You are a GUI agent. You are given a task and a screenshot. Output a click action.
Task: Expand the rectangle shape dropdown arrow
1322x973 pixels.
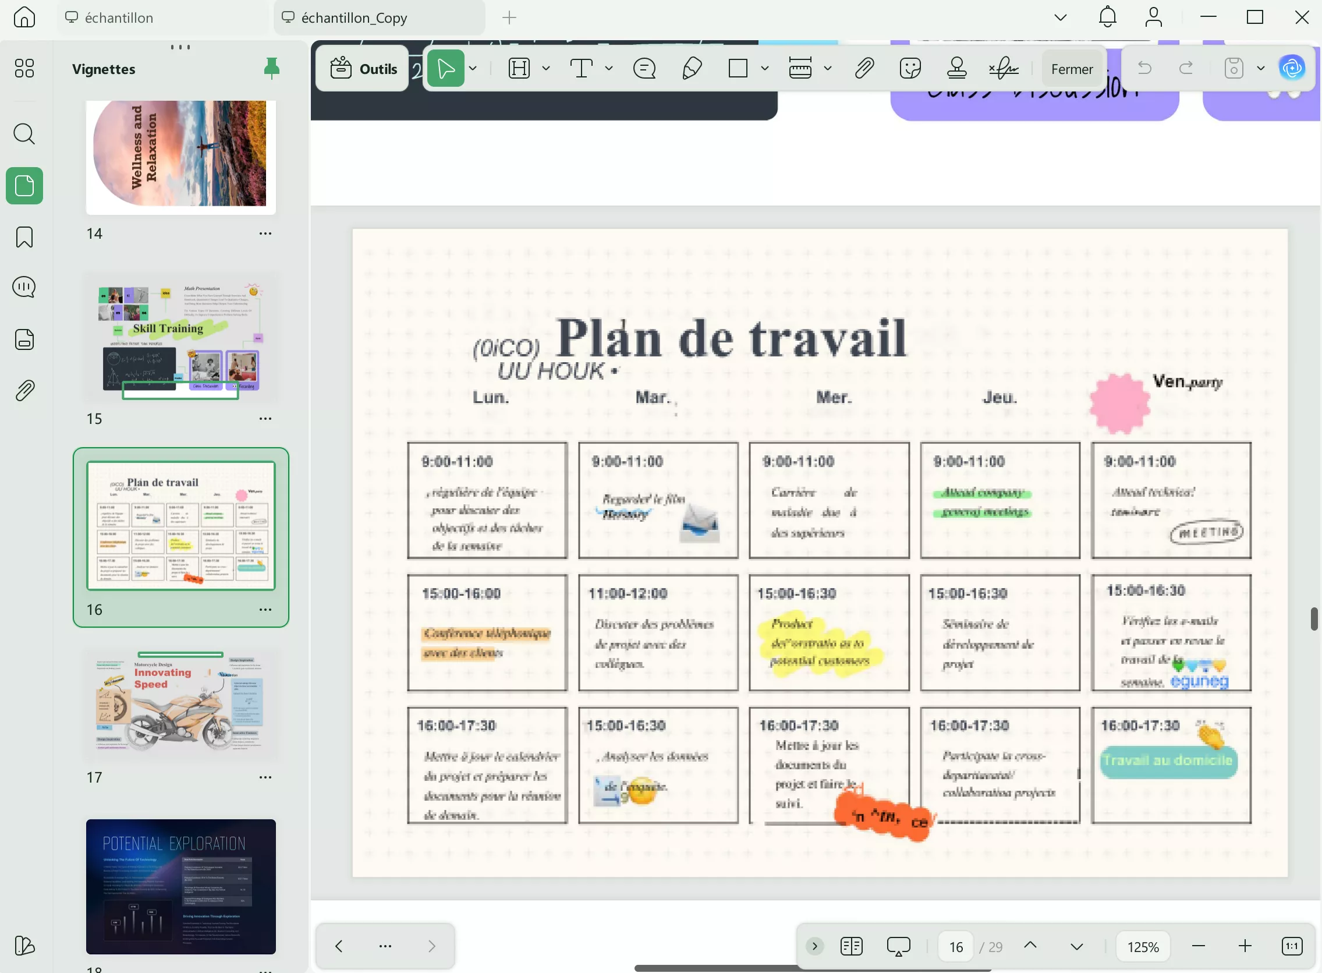[x=765, y=68]
